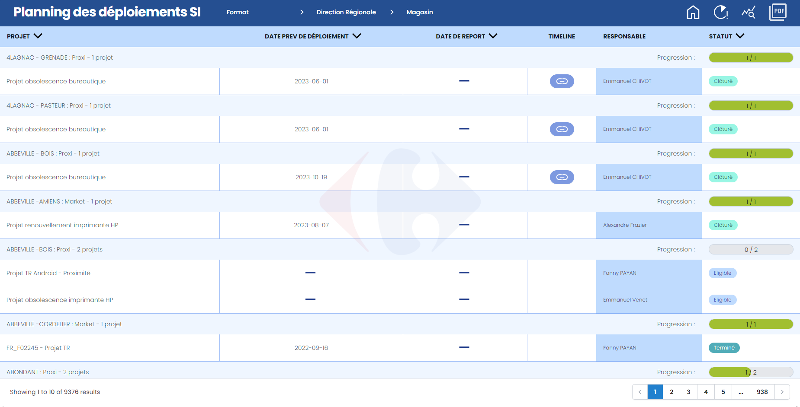Expand the PROJET column sort dropdown
This screenshot has height=407, width=800.
point(38,36)
